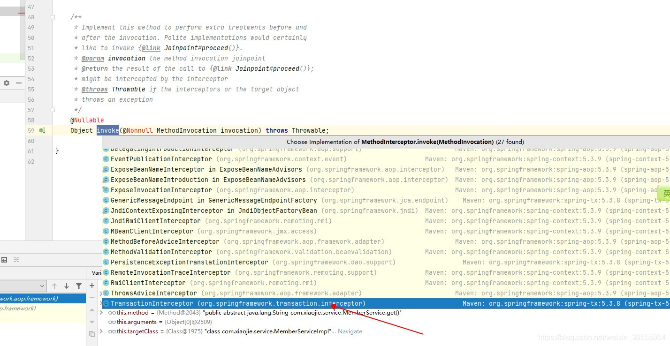The image size is (670, 346).
Task: Choose MethodValidationInterceptor implementation
Action: tap(386, 252)
